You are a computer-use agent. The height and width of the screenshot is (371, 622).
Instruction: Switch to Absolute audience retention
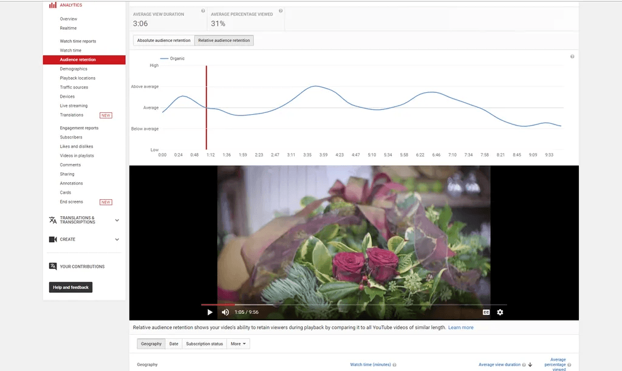(x=163, y=41)
